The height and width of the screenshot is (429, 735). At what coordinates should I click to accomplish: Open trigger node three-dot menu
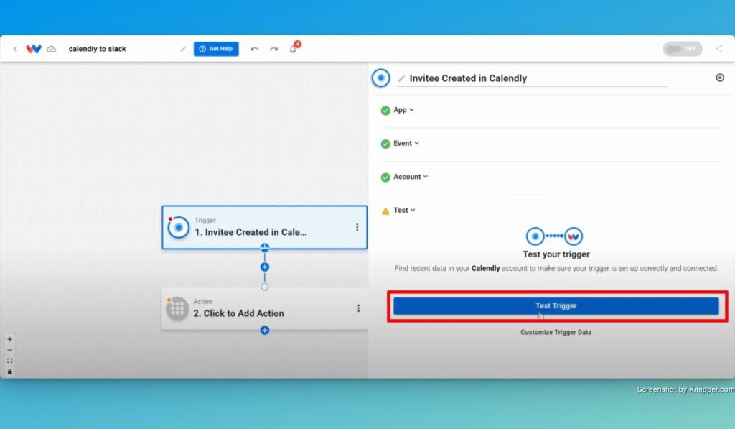coord(357,227)
